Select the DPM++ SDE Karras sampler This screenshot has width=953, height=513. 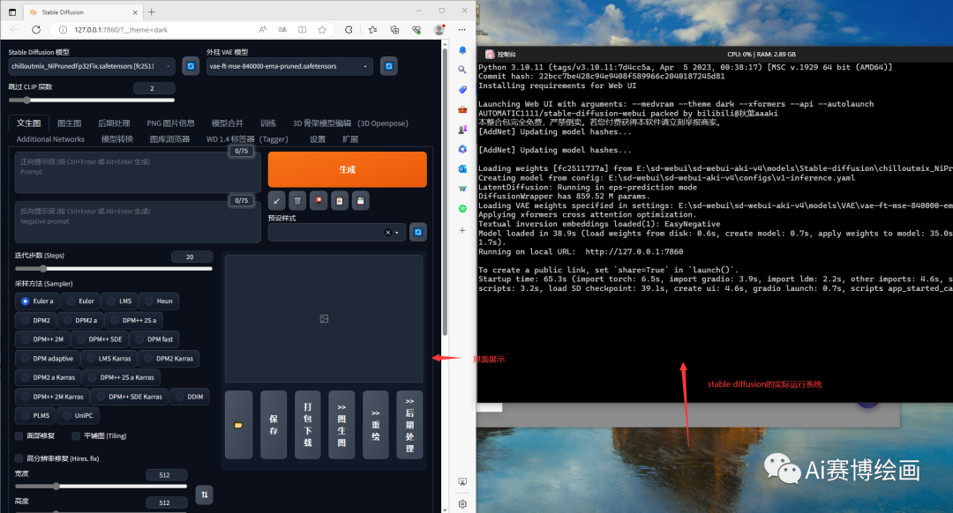point(129,397)
